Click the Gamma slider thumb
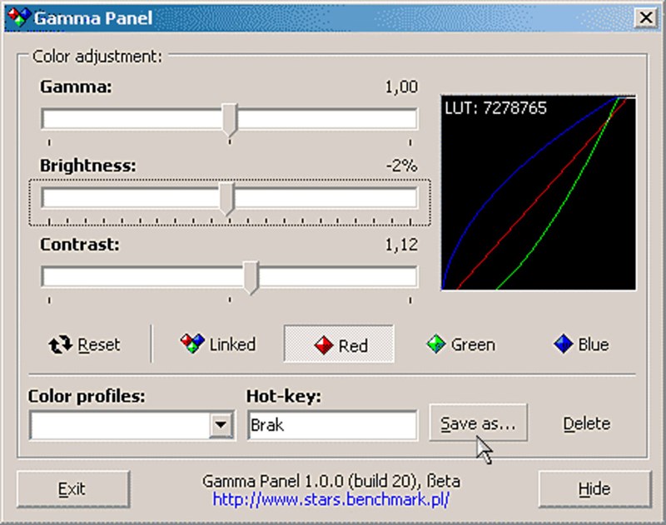 click(x=231, y=118)
